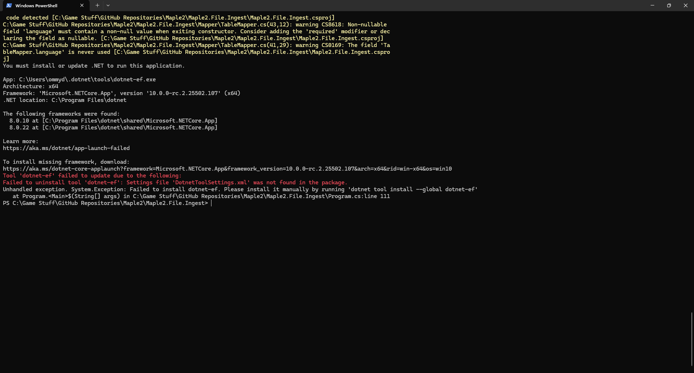Click the 'App: C:\Users\ommyd' path line
This screenshot has height=373, width=694.
[79, 80]
